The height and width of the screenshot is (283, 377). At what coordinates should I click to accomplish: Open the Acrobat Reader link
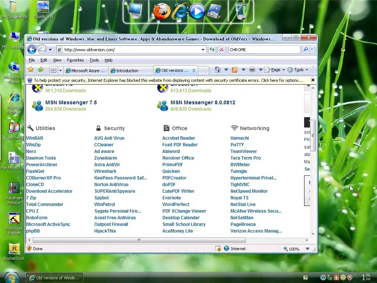[179, 138]
